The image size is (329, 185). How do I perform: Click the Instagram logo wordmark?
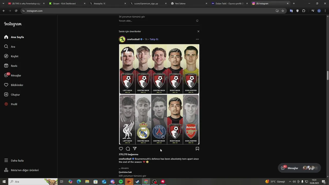13,24
